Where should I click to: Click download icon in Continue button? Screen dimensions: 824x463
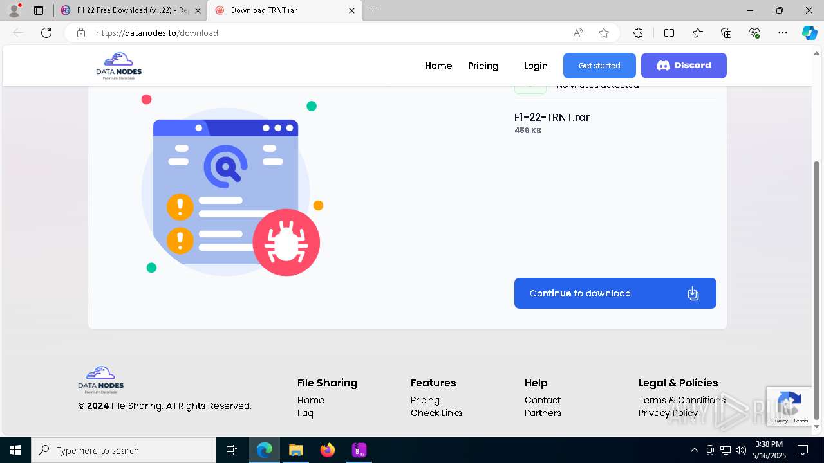click(x=693, y=293)
